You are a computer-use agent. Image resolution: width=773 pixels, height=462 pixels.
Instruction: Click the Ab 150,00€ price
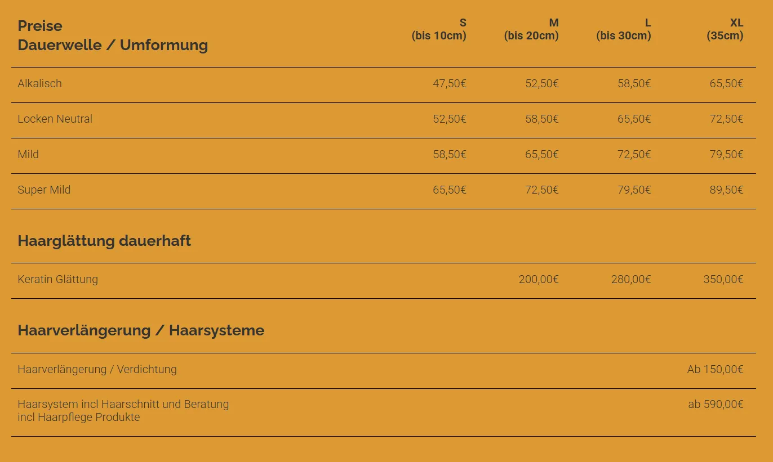715,370
